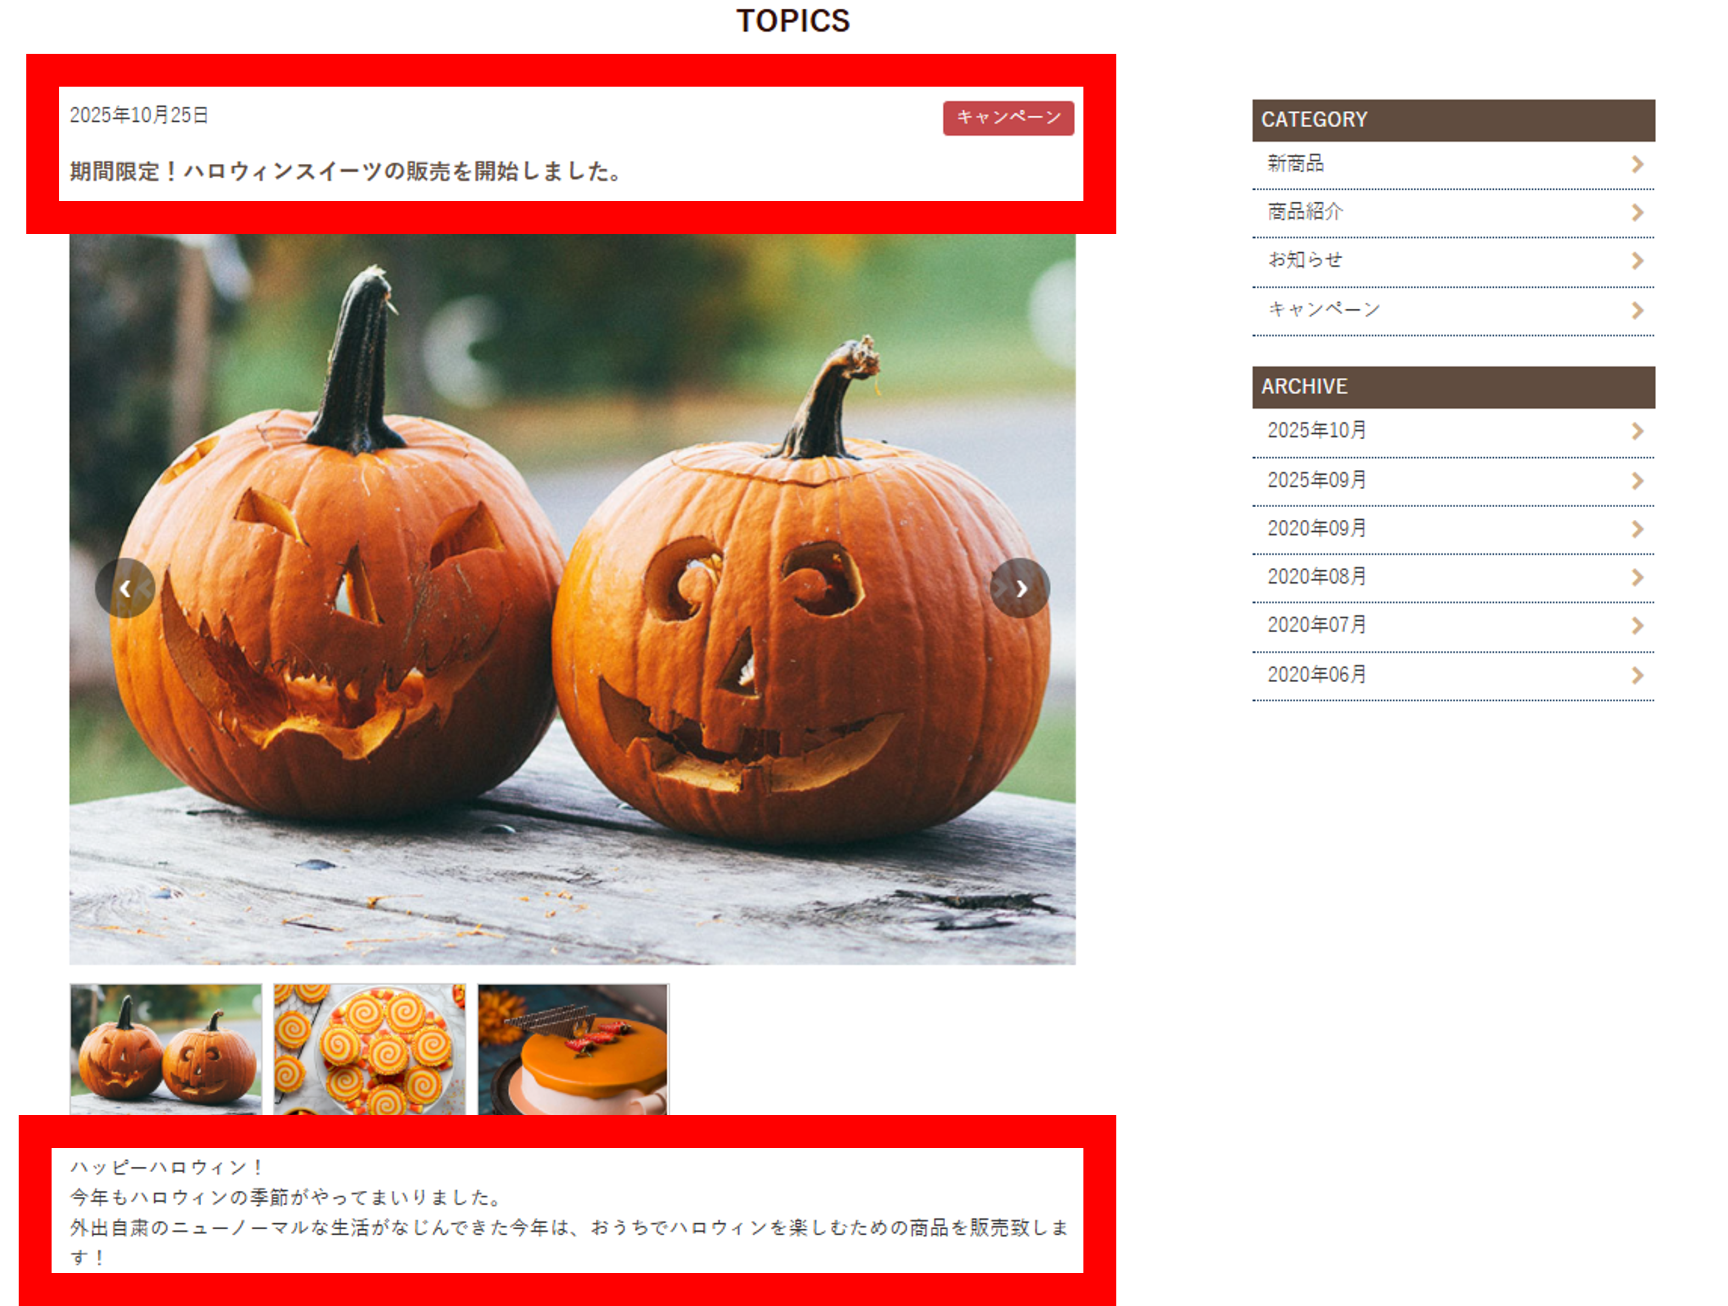Click the Halloween sweets article title
The height and width of the screenshot is (1306, 1728).
tap(346, 172)
